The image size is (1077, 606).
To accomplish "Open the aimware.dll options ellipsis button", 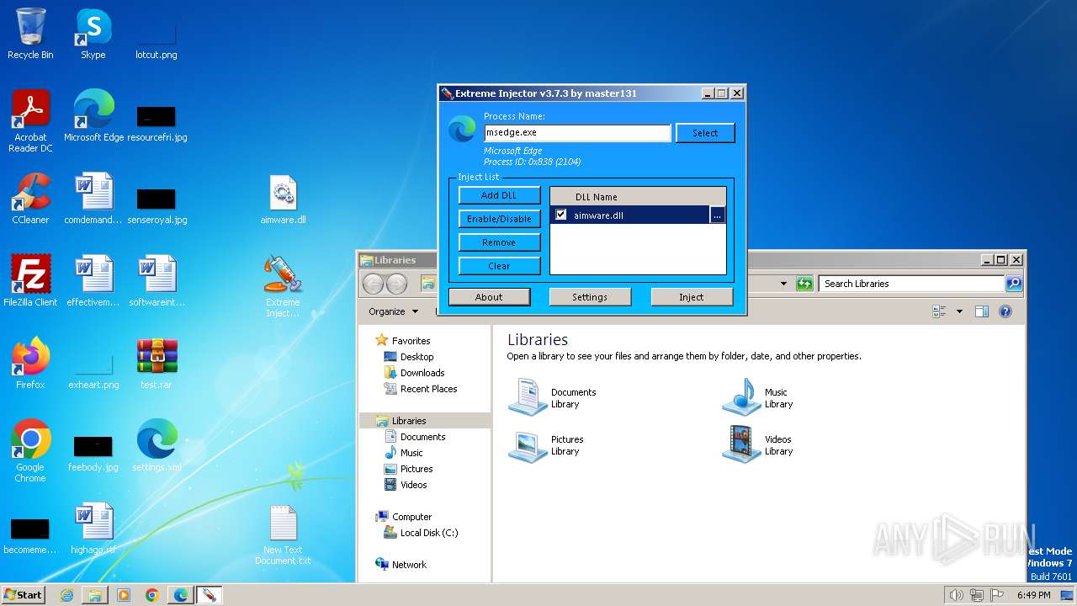I will coord(717,215).
